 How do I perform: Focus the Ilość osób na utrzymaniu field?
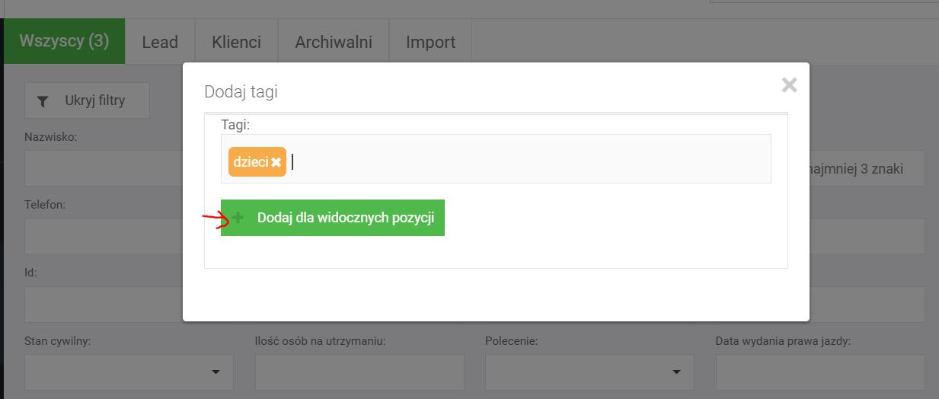(359, 372)
